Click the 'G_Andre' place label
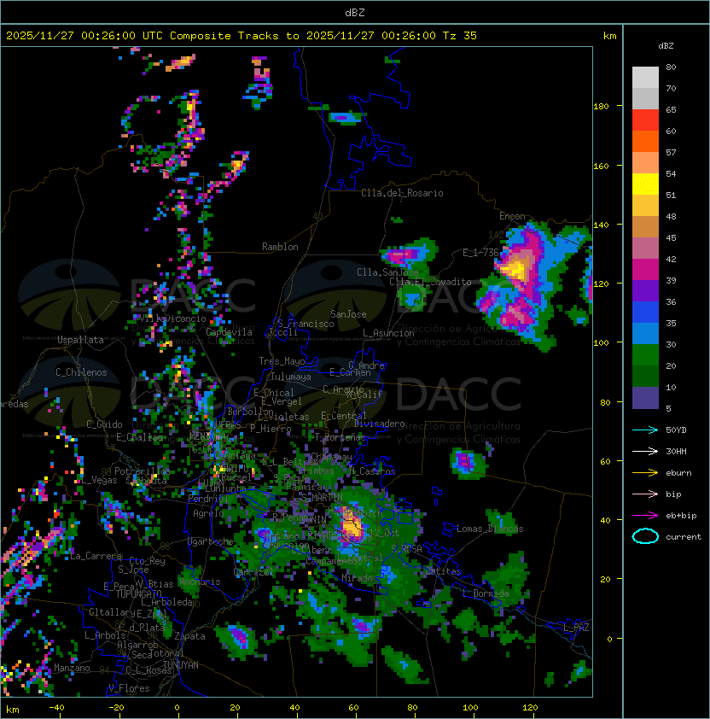The width and height of the screenshot is (710, 719). tap(366, 365)
